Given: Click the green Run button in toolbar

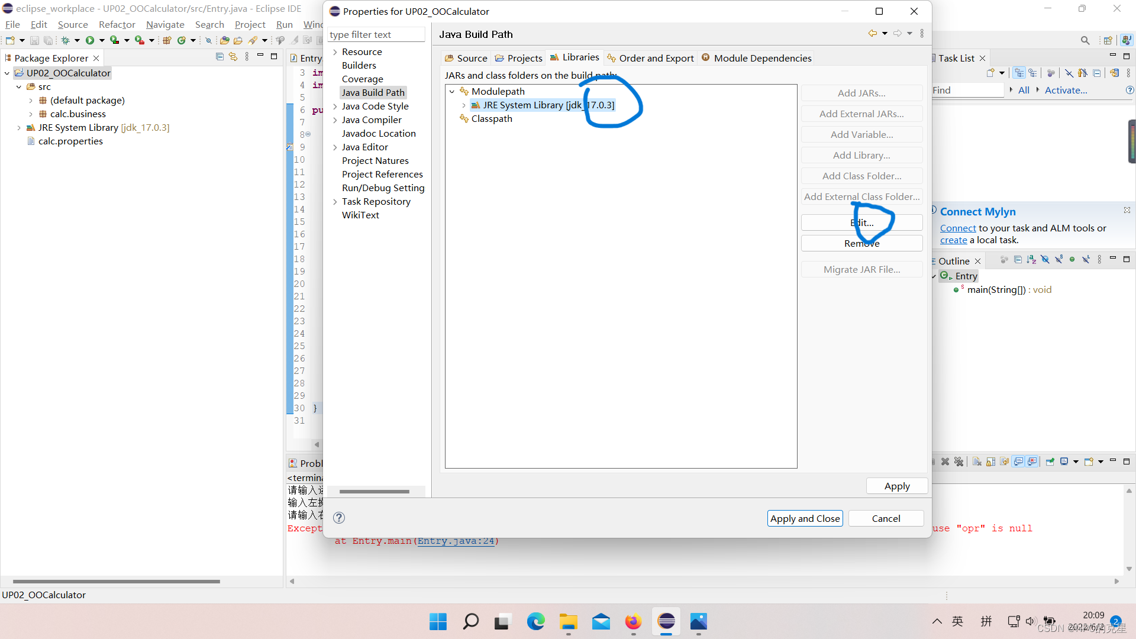Looking at the screenshot, I should pyautogui.click(x=90, y=40).
